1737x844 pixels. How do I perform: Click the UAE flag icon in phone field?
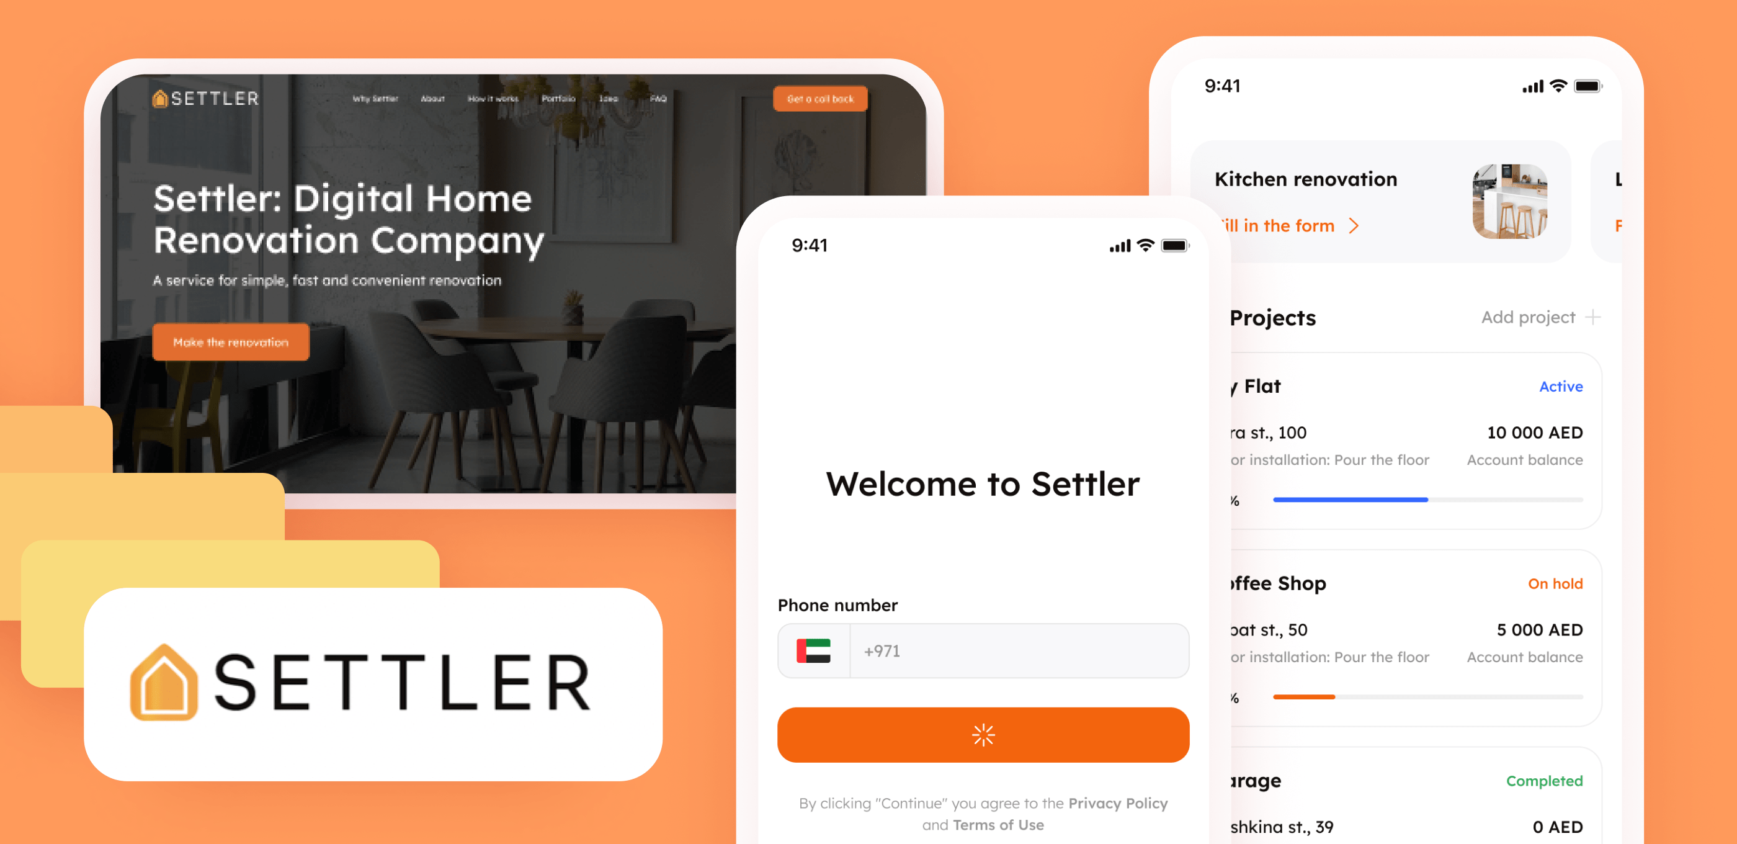tap(814, 651)
